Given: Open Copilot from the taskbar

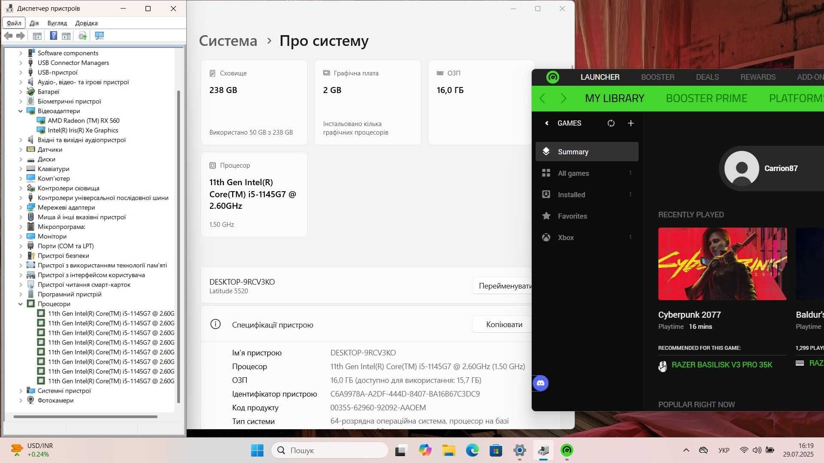Looking at the screenshot, I should (425, 450).
